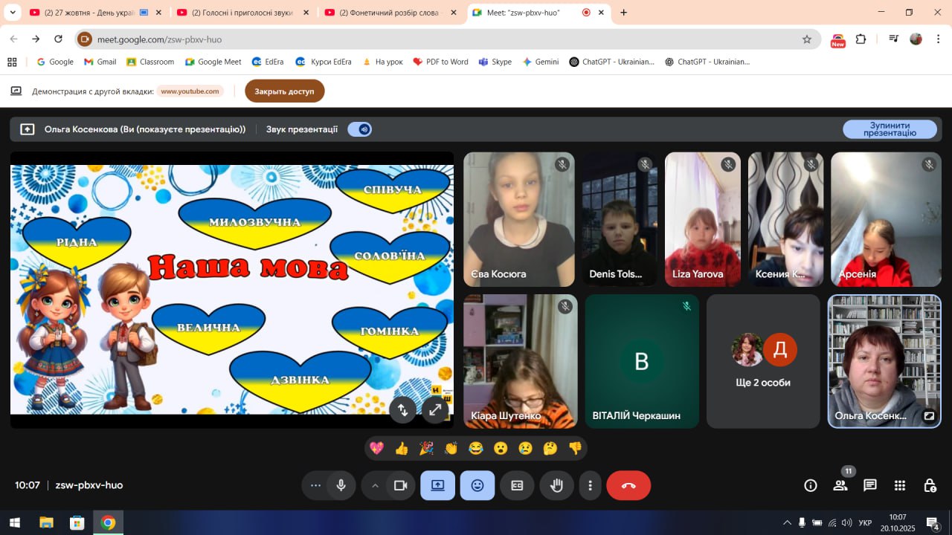Open meeting details info icon
Viewport: 952px width, 535px height.
(811, 485)
